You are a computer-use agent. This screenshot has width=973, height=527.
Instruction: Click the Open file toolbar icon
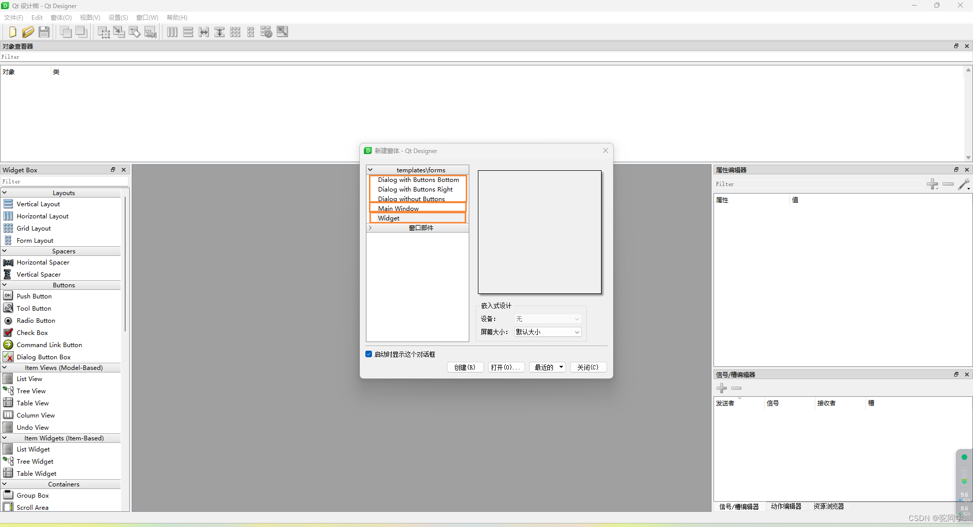click(x=28, y=32)
